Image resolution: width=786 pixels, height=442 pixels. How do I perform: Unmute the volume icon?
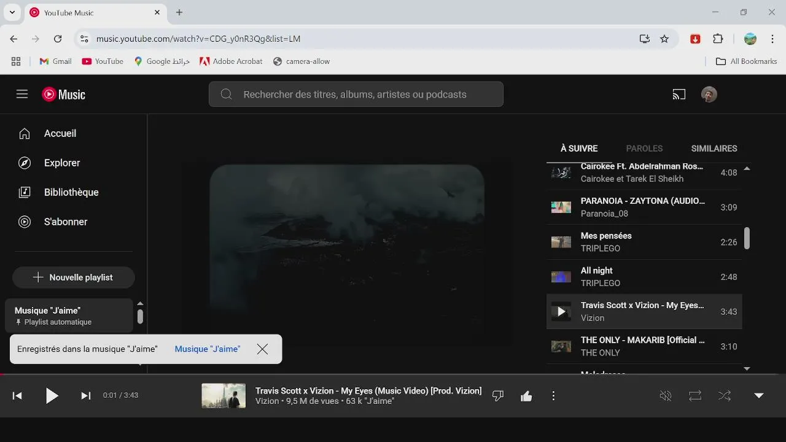coord(666,396)
